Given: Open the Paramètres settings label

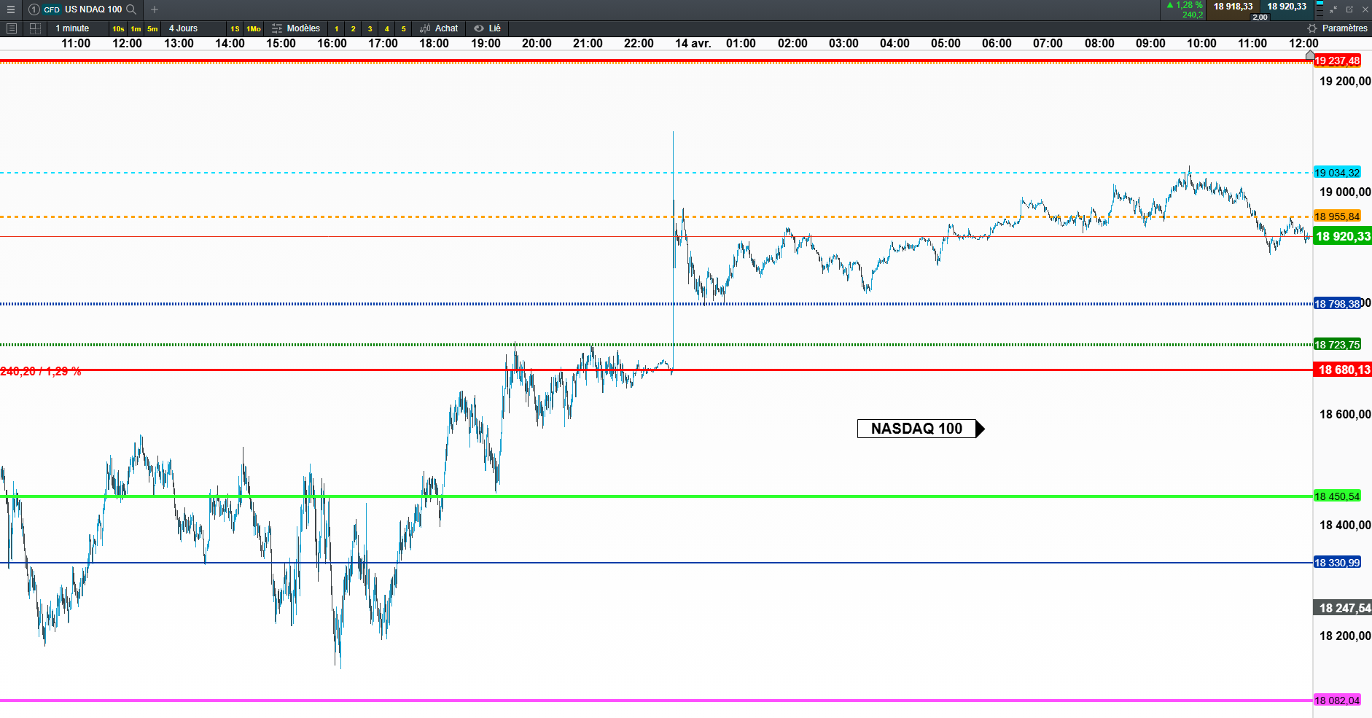Looking at the screenshot, I should coord(1344,28).
